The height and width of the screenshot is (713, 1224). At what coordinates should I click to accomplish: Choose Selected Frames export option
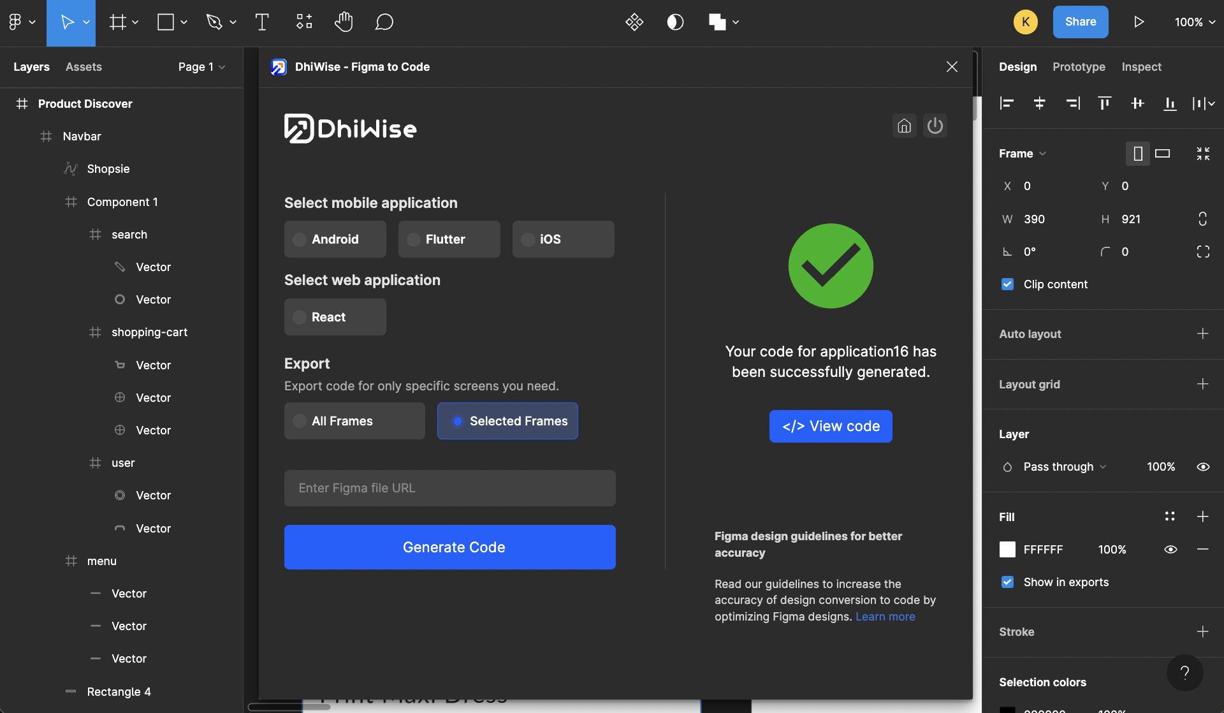coord(507,421)
